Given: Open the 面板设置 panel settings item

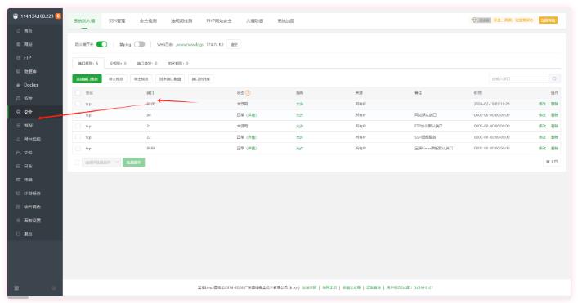Looking at the screenshot, I should tap(35, 221).
